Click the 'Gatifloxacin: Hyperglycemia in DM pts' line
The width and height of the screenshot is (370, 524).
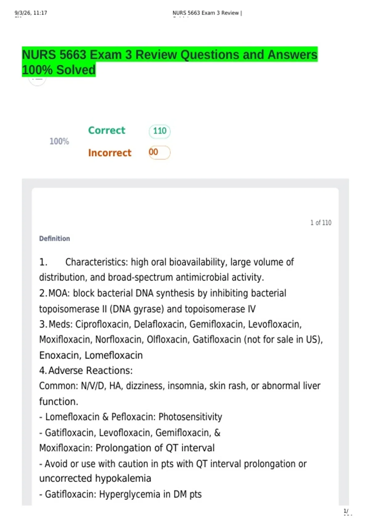(121, 494)
